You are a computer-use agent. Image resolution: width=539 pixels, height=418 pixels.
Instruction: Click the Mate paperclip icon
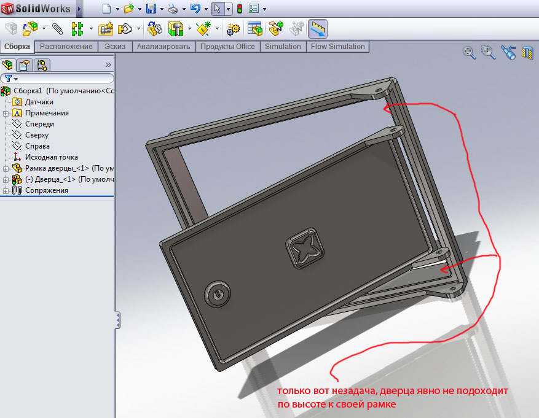coord(57,28)
